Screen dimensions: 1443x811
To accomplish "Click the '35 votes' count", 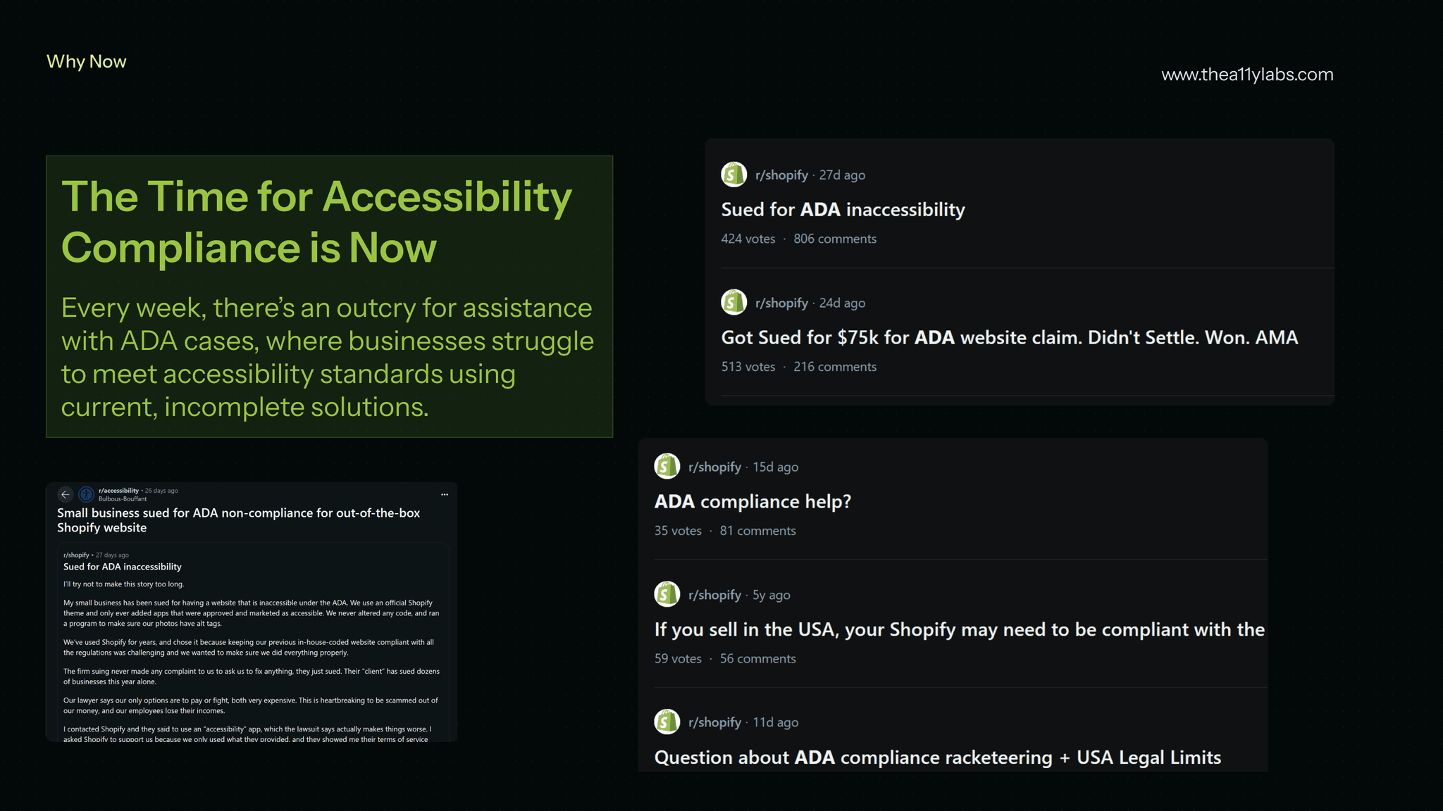I will (678, 531).
